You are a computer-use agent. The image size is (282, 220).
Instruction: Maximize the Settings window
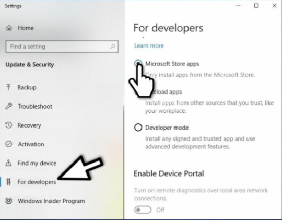pos(256,6)
